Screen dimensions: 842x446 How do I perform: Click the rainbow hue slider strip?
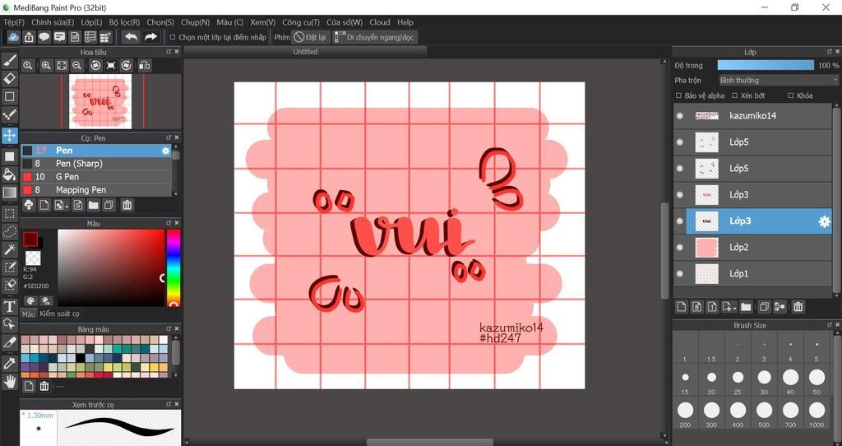pos(173,267)
